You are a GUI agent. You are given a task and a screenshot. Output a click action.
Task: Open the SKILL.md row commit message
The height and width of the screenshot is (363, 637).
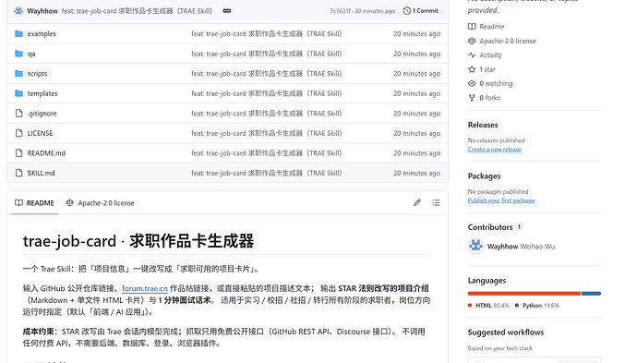click(x=267, y=173)
